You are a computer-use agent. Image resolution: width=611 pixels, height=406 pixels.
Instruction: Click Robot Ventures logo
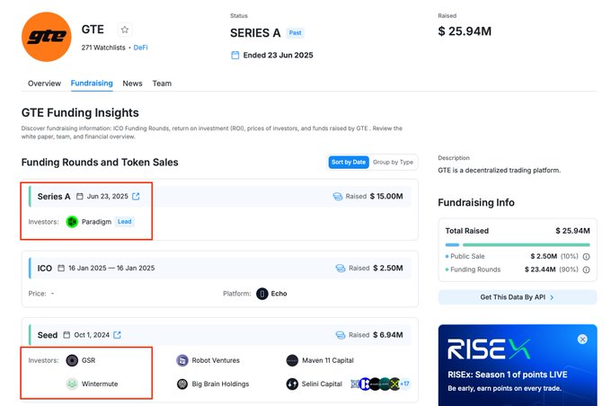click(182, 360)
